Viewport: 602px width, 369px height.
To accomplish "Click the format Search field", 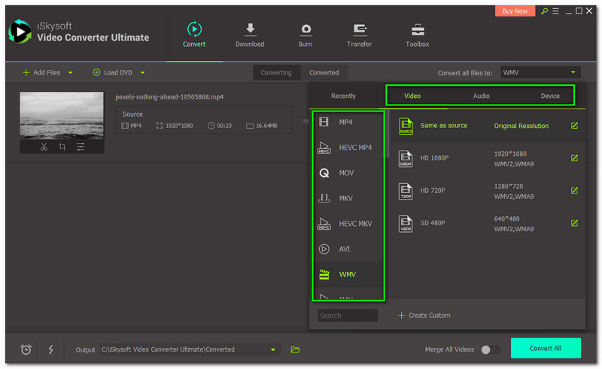I will [x=348, y=316].
